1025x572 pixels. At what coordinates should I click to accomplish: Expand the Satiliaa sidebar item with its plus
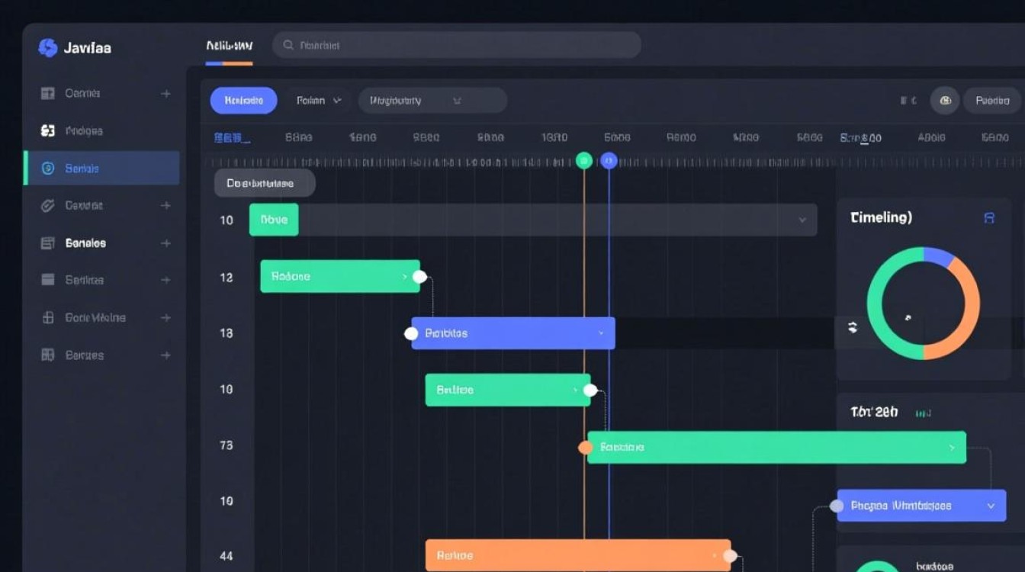pyautogui.click(x=165, y=281)
